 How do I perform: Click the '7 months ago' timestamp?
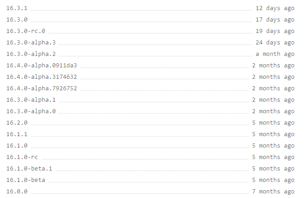(x=273, y=191)
